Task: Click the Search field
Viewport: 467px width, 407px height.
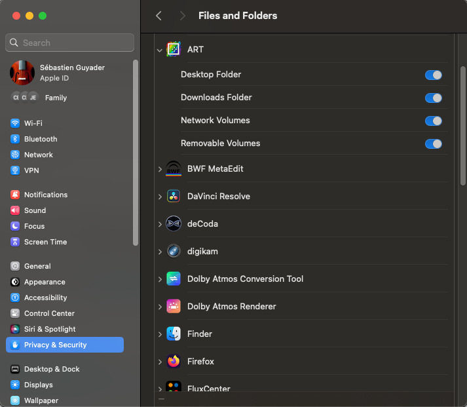Action: pos(69,43)
